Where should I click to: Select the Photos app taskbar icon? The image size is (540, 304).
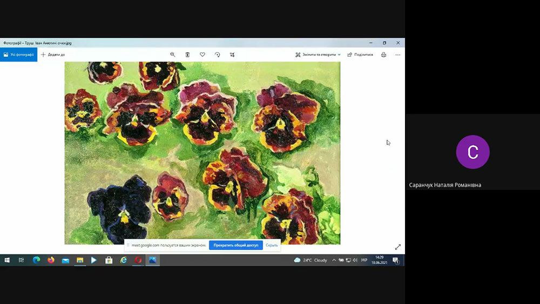click(x=153, y=260)
